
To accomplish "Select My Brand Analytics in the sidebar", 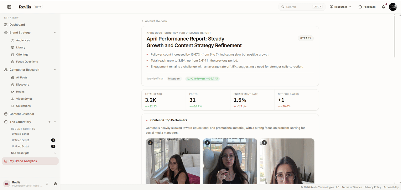I will (x=30, y=161).
